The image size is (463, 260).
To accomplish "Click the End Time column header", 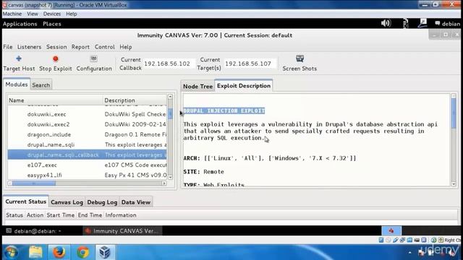I will (x=90, y=215).
